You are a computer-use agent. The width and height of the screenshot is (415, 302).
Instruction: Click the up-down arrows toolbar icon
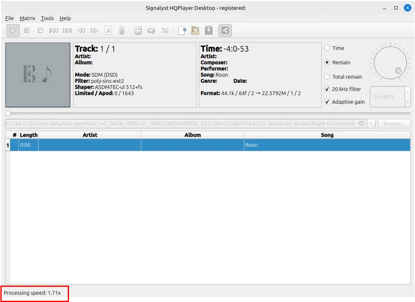coord(122,31)
